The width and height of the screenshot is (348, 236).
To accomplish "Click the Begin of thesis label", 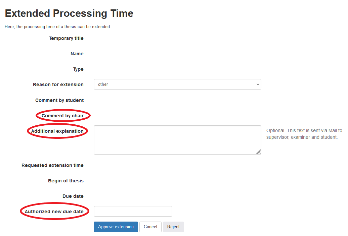I will (66, 181).
